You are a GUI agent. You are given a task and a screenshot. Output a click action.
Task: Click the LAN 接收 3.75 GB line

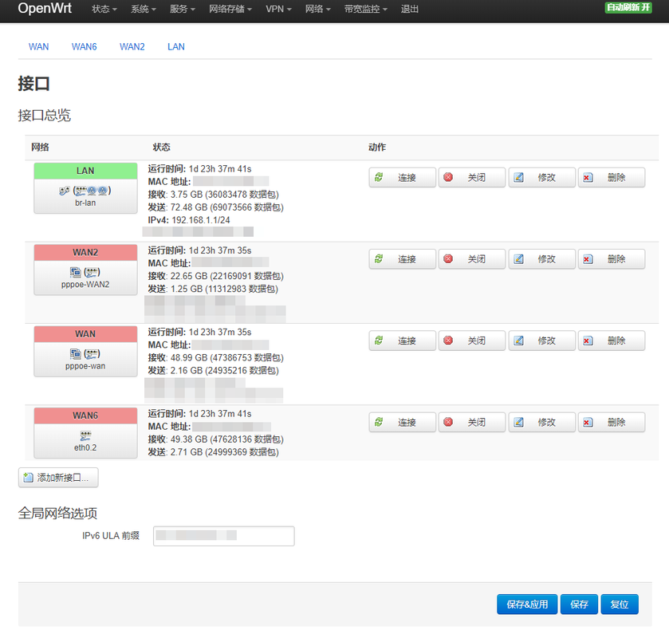point(214,194)
